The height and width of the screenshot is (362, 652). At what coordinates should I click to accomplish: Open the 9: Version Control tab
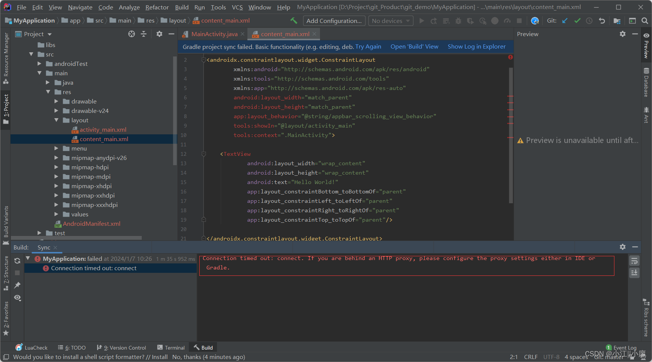coord(121,348)
